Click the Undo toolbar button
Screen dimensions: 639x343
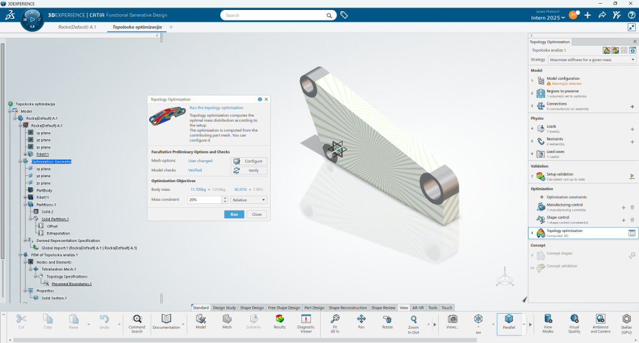coord(104,322)
